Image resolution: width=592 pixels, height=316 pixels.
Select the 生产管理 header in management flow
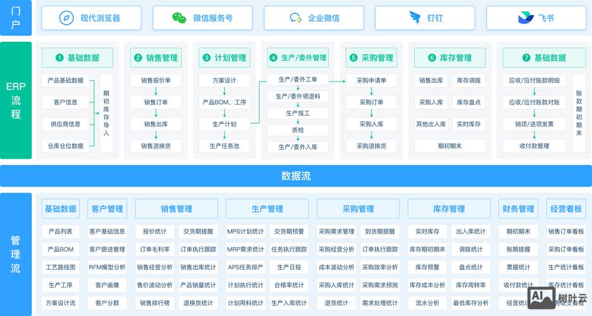tap(267, 209)
